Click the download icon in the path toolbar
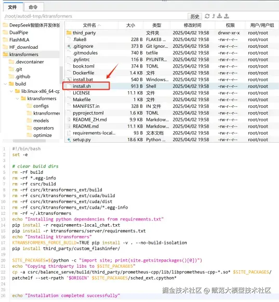 click(x=219, y=16)
